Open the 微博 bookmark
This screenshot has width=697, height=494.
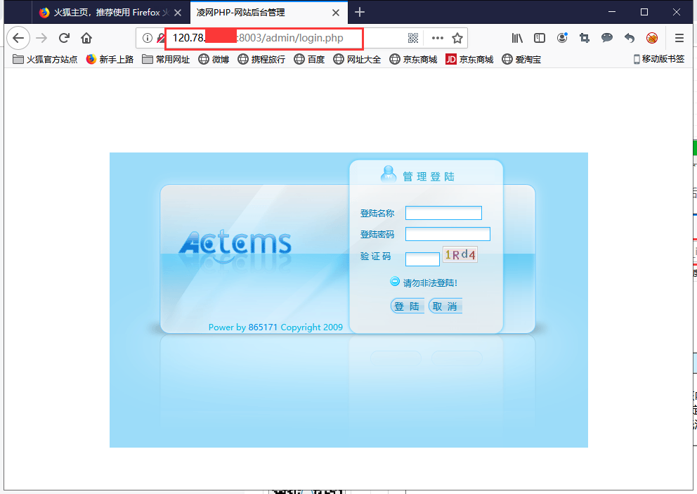point(214,59)
